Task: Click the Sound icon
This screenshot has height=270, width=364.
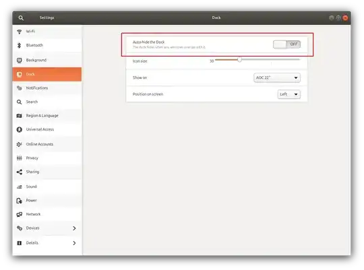Action: [20, 187]
